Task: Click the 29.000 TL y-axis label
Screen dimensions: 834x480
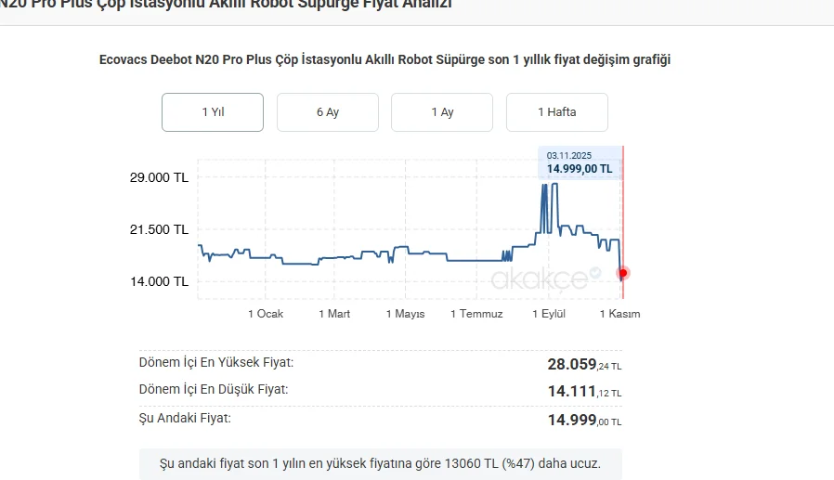Action: click(x=158, y=177)
